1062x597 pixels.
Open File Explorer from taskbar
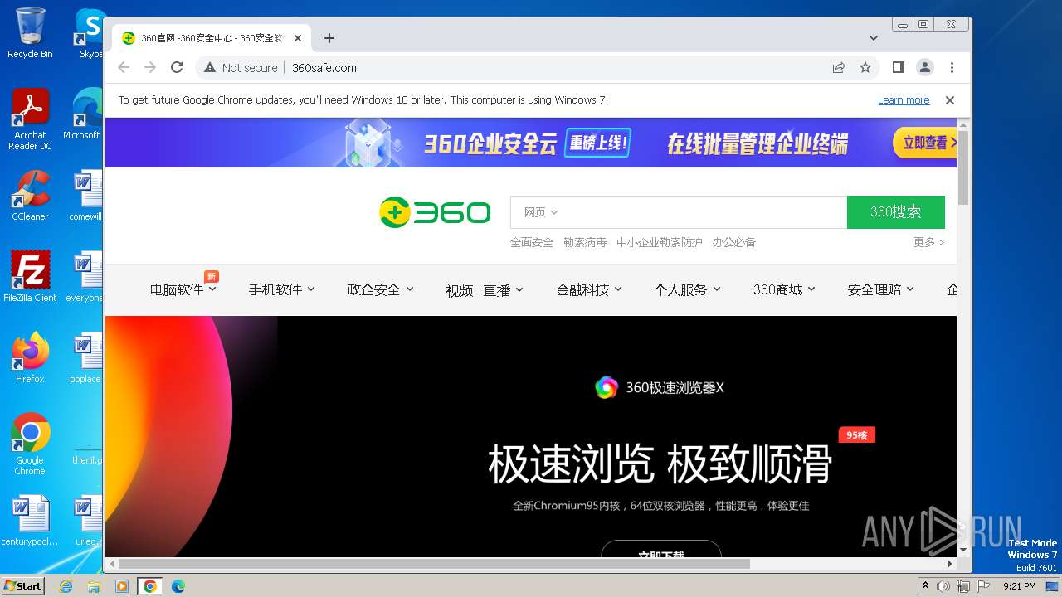pos(94,586)
